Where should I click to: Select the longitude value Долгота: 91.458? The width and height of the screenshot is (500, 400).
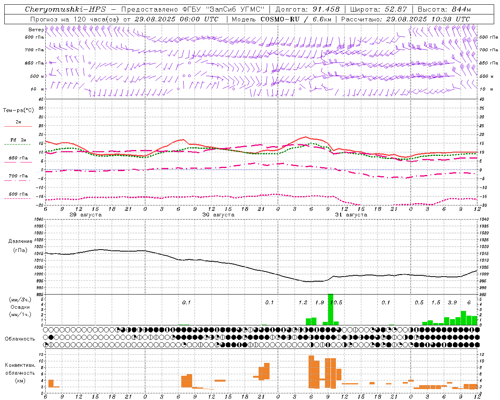click(307, 9)
